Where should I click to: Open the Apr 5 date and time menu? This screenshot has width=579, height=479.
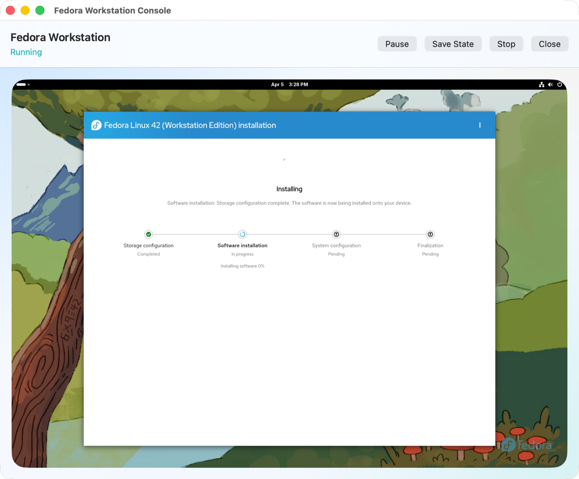click(289, 84)
